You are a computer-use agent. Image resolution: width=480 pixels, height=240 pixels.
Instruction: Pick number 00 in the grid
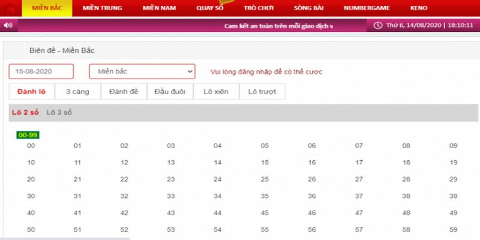point(31,146)
